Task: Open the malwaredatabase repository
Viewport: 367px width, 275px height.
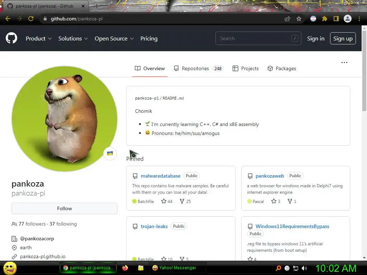Action: tap(161, 176)
